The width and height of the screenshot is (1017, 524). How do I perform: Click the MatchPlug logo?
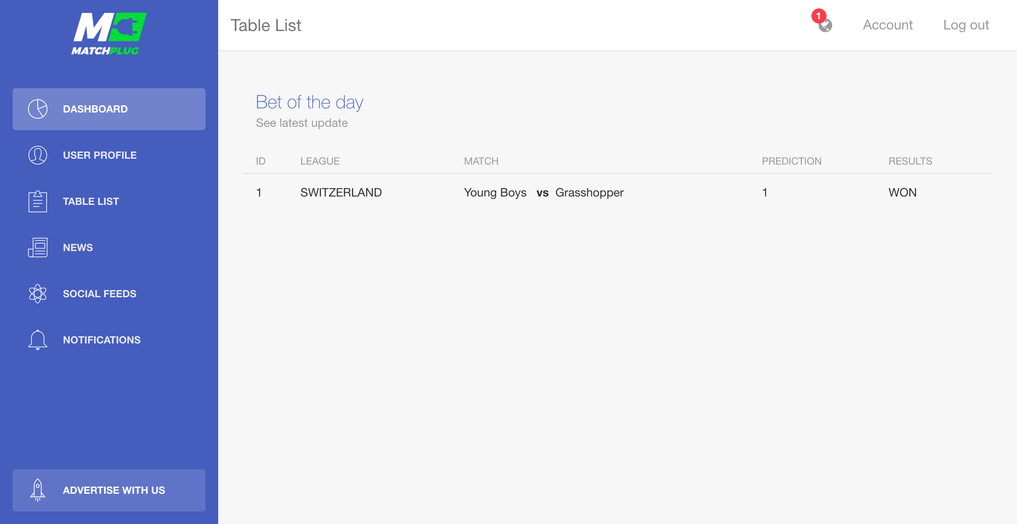click(x=109, y=34)
